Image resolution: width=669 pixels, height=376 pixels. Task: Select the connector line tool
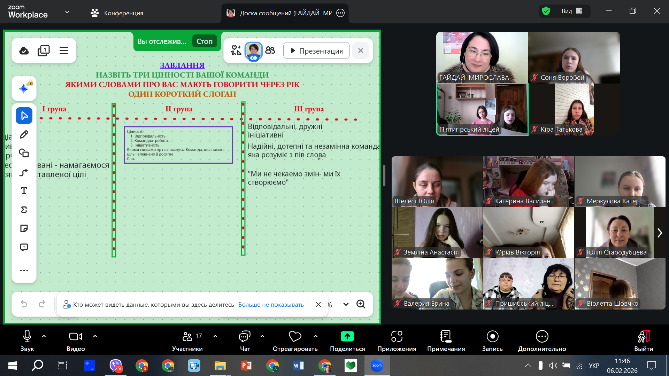[x=24, y=172]
